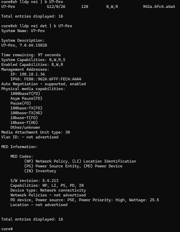Click the firmware version 7.0.64.15828
The height and width of the screenshot is (232, 180).
[33, 45]
